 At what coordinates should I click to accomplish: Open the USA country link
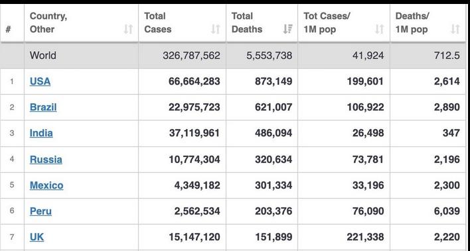point(40,81)
